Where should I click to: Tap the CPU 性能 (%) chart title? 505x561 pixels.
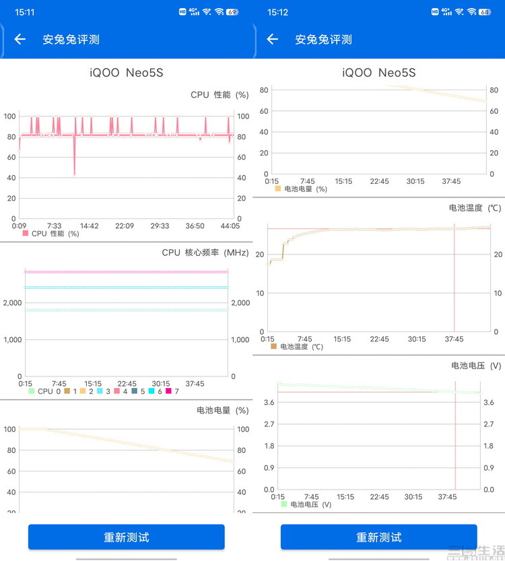[220, 95]
